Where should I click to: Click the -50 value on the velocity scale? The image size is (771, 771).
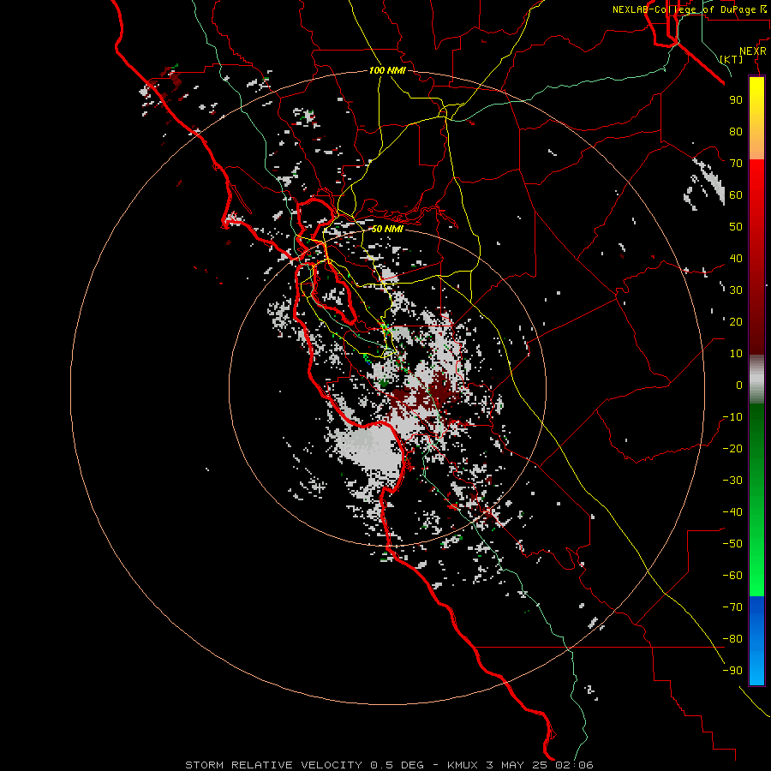pos(732,544)
